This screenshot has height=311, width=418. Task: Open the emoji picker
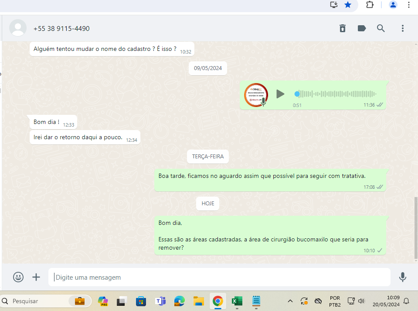[18, 277]
